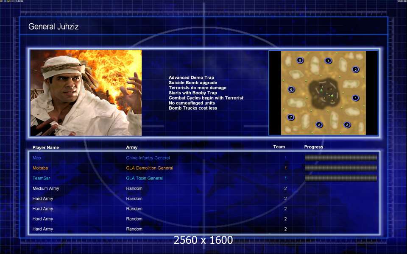Image resolution: width=407 pixels, height=254 pixels.
Task: Select start position 8 on the minimap
Action: [x=319, y=124]
